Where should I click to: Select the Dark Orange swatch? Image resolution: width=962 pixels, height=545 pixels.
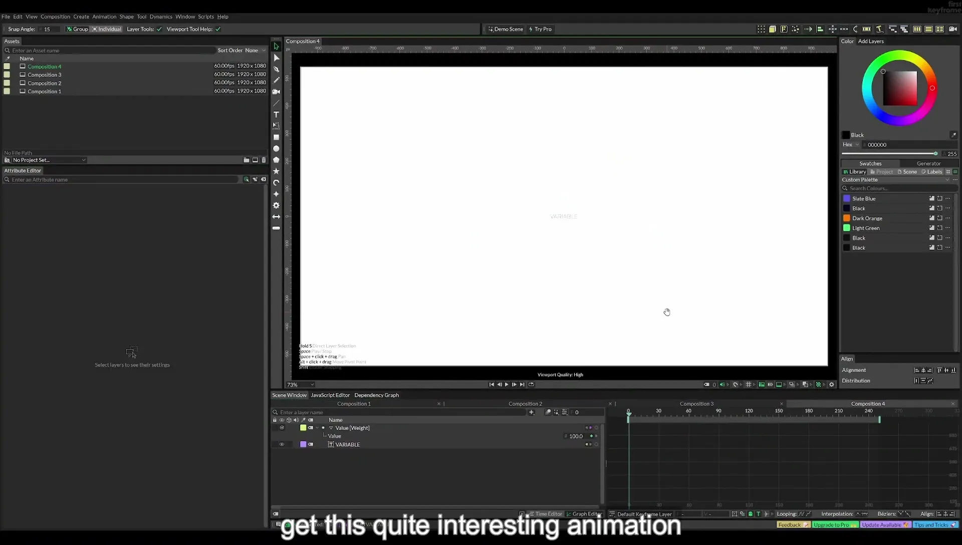tap(847, 218)
